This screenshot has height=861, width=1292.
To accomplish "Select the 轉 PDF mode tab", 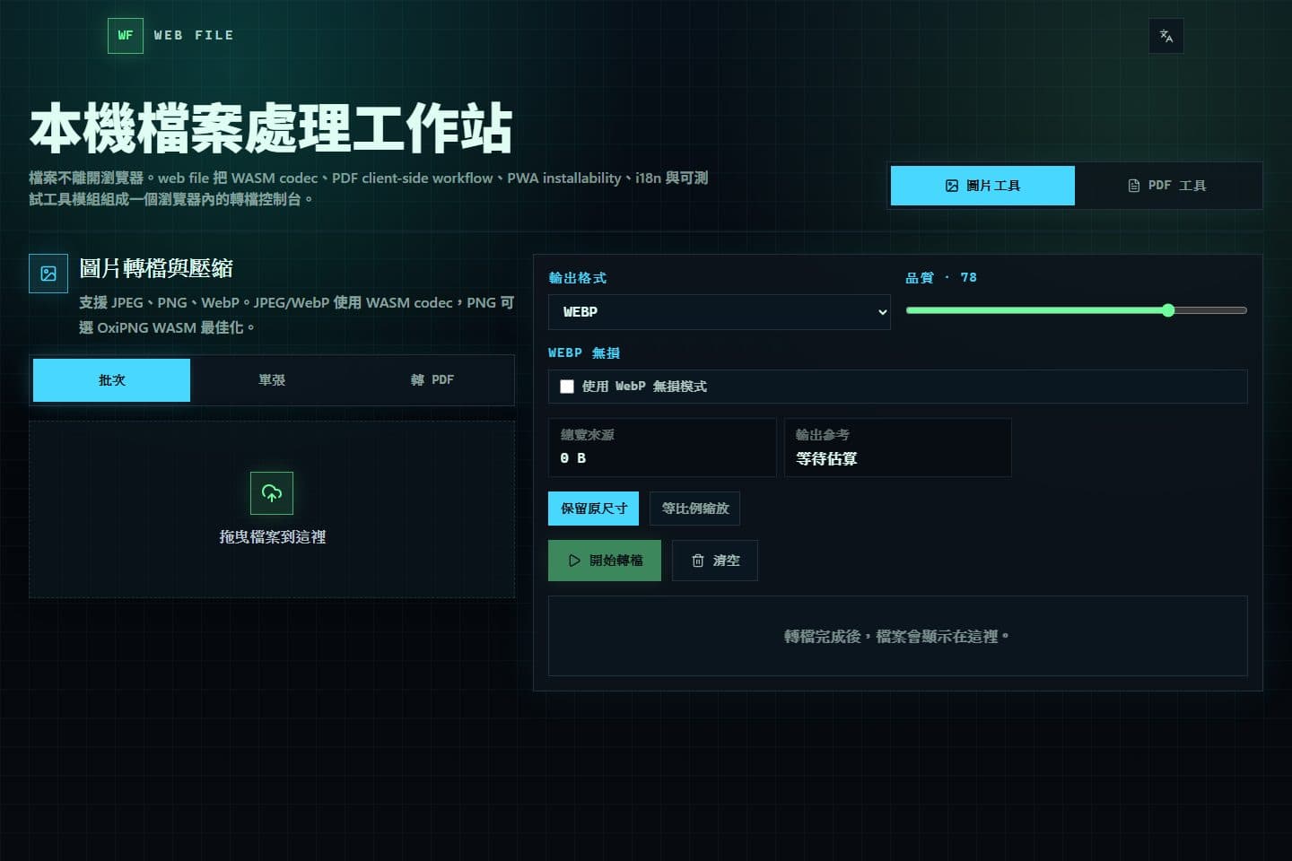I will click(432, 380).
